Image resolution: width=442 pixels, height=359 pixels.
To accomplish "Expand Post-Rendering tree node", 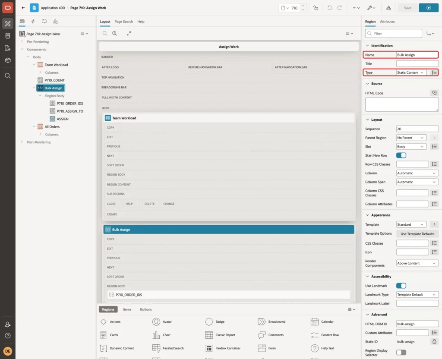I will [22, 142].
